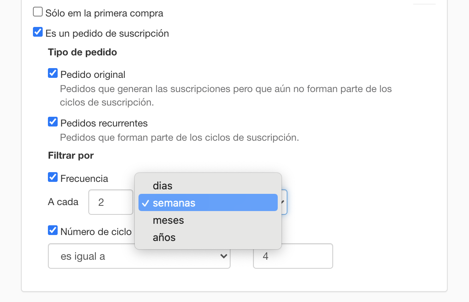Click the checkmark next to "semanas"

click(145, 202)
